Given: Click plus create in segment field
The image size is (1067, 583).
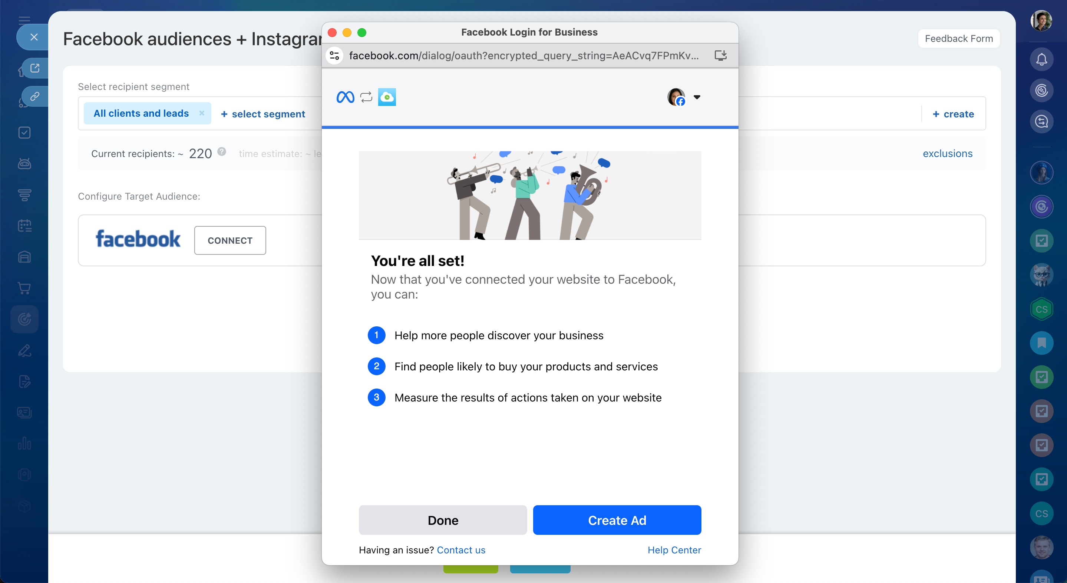Looking at the screenshot, I should pos(953,114).
